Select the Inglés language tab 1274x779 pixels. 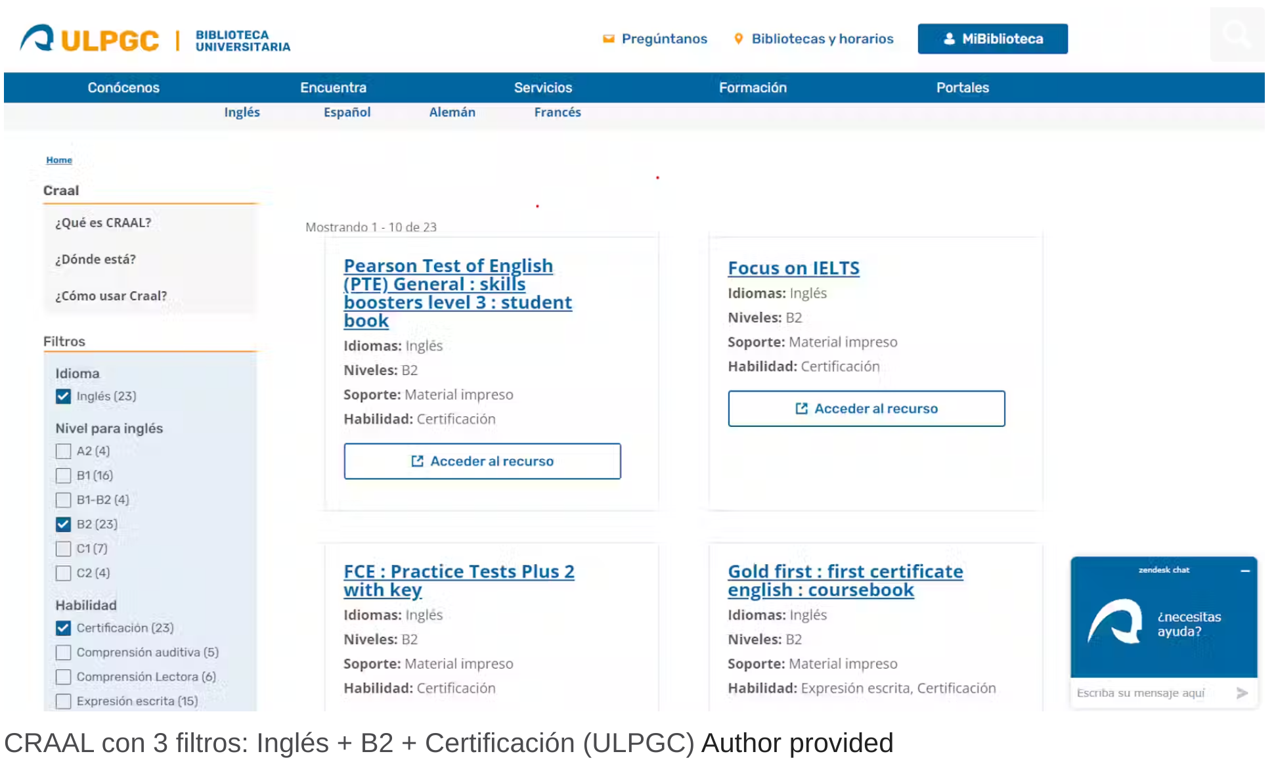pyautogui.click(x=242, y=112)
